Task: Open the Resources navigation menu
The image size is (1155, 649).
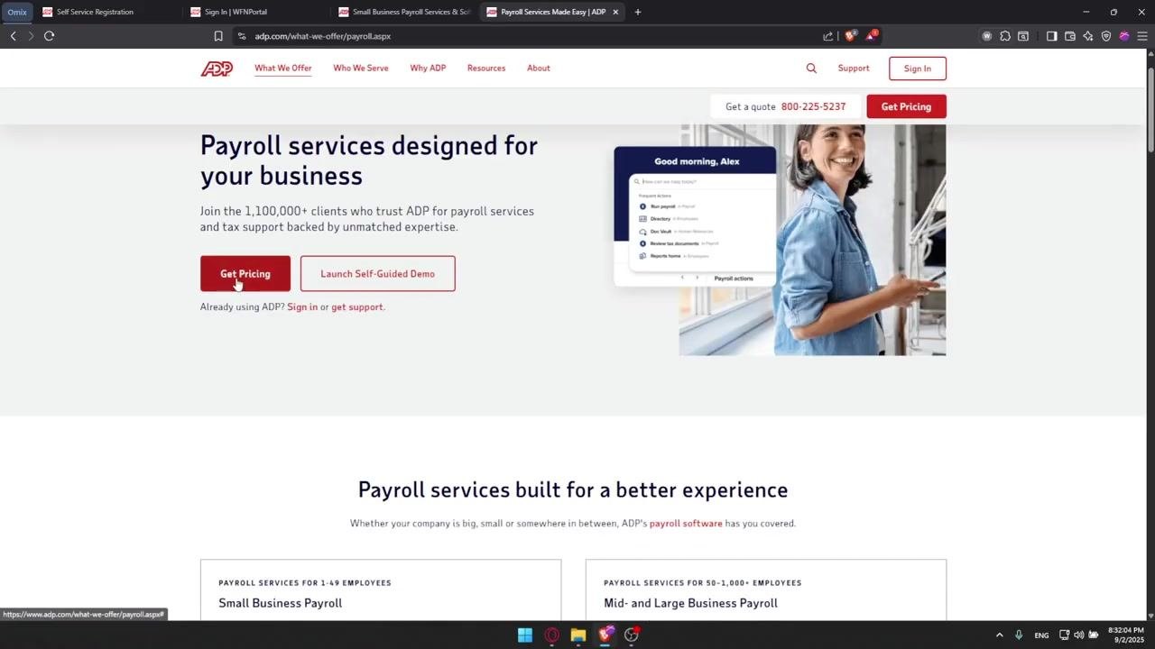Action: [486, 69]
